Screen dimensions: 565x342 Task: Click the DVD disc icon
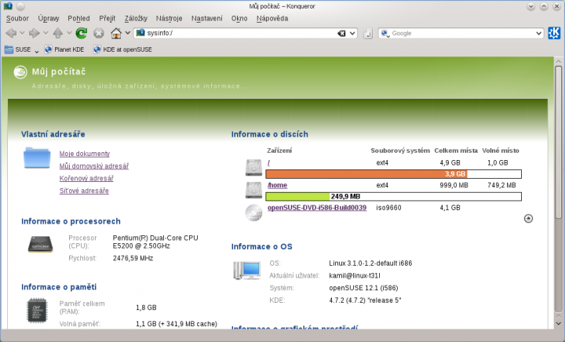253,213
